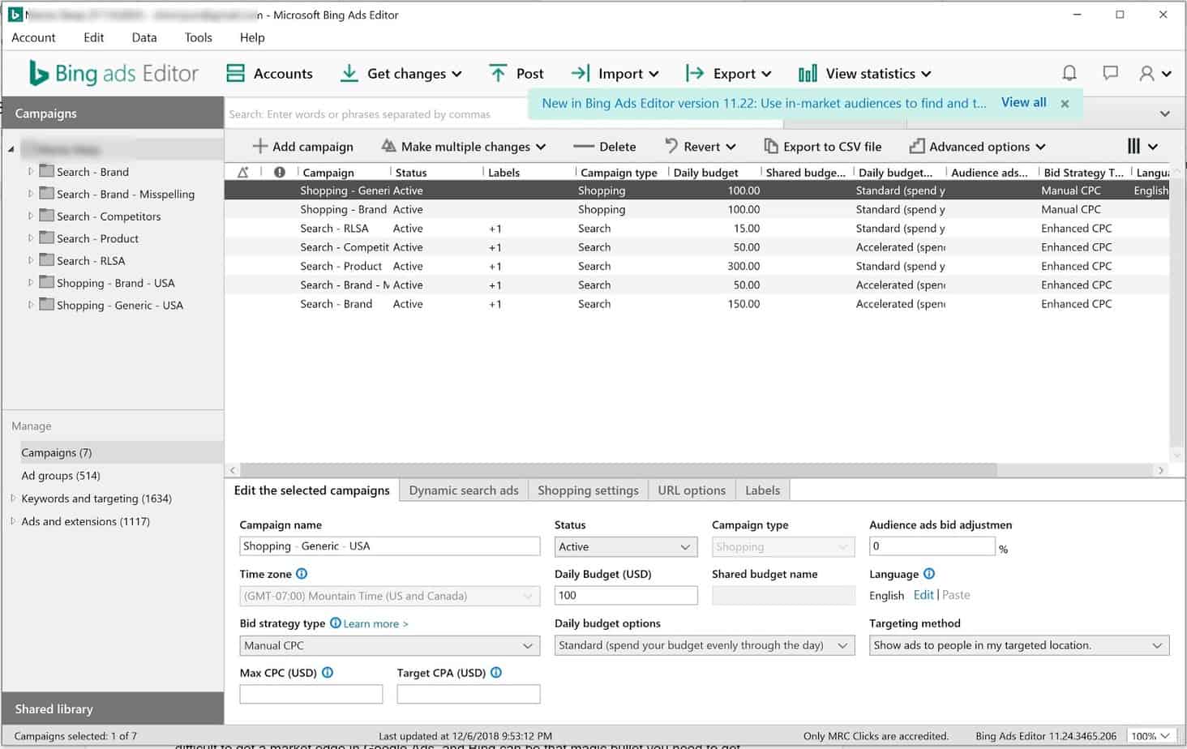Click the Max CPC info icon
Screen dimensions: 1187x749
(328, 673)
